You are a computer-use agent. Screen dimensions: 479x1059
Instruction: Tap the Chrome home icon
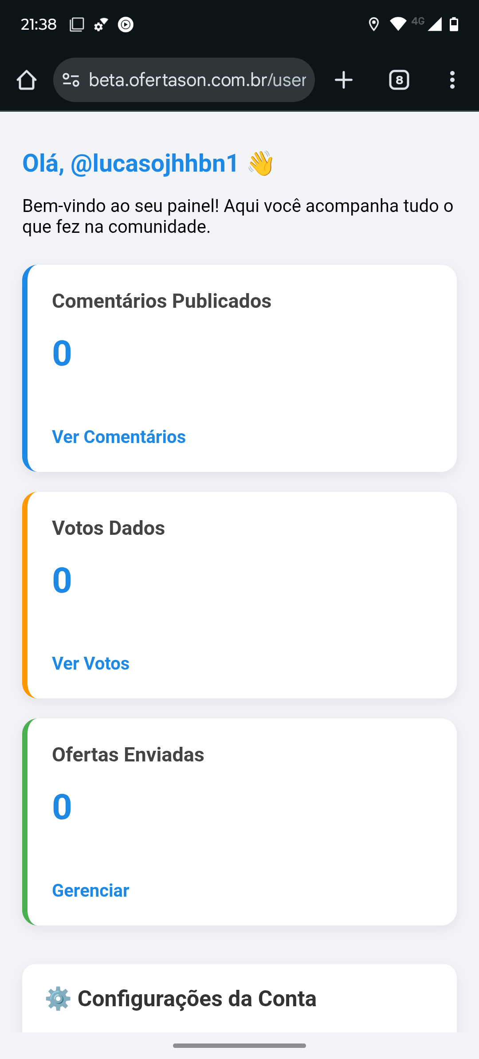click(27, 80)
